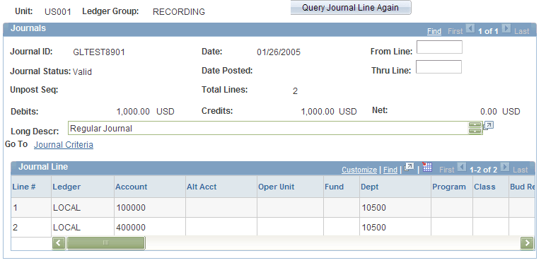
Task: Sort by the Program column header
Action: pyautogui.click(x=449, y=187)
